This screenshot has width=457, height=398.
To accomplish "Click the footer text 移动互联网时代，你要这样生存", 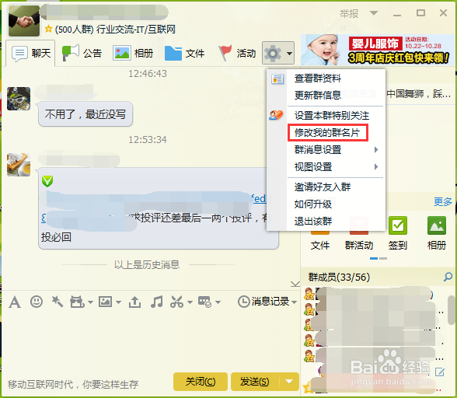I will point(73,384).
